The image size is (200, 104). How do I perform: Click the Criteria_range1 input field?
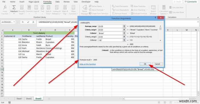click(110, 30)
